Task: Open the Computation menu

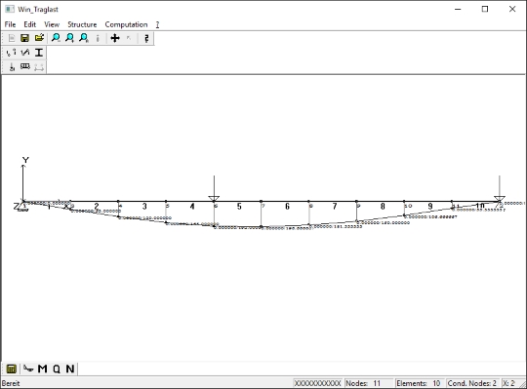Action: pyautogui.click(x=126, y=24)
